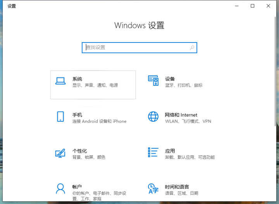Viewport: 279px width, 204px height.
Task: Click the 系统 laptop icon
Action: 60,81
